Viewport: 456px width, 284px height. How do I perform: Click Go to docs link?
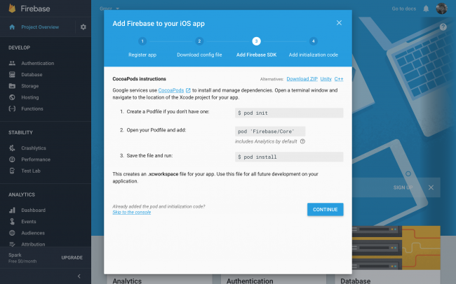click(x=403, y=8)
